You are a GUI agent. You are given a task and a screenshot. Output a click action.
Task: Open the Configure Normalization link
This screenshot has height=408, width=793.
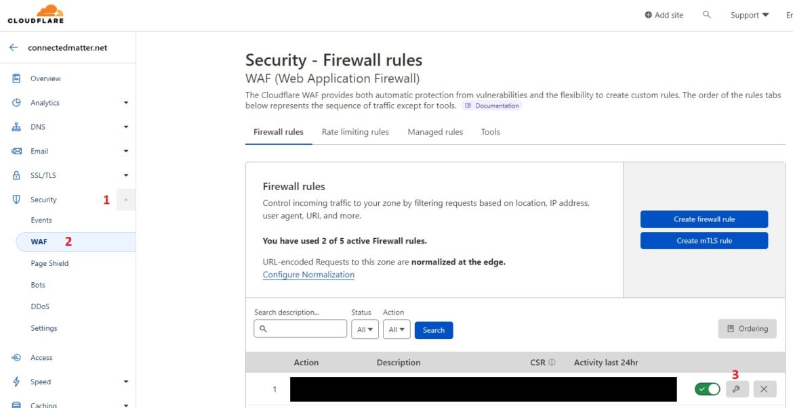(x=308, y=274)
